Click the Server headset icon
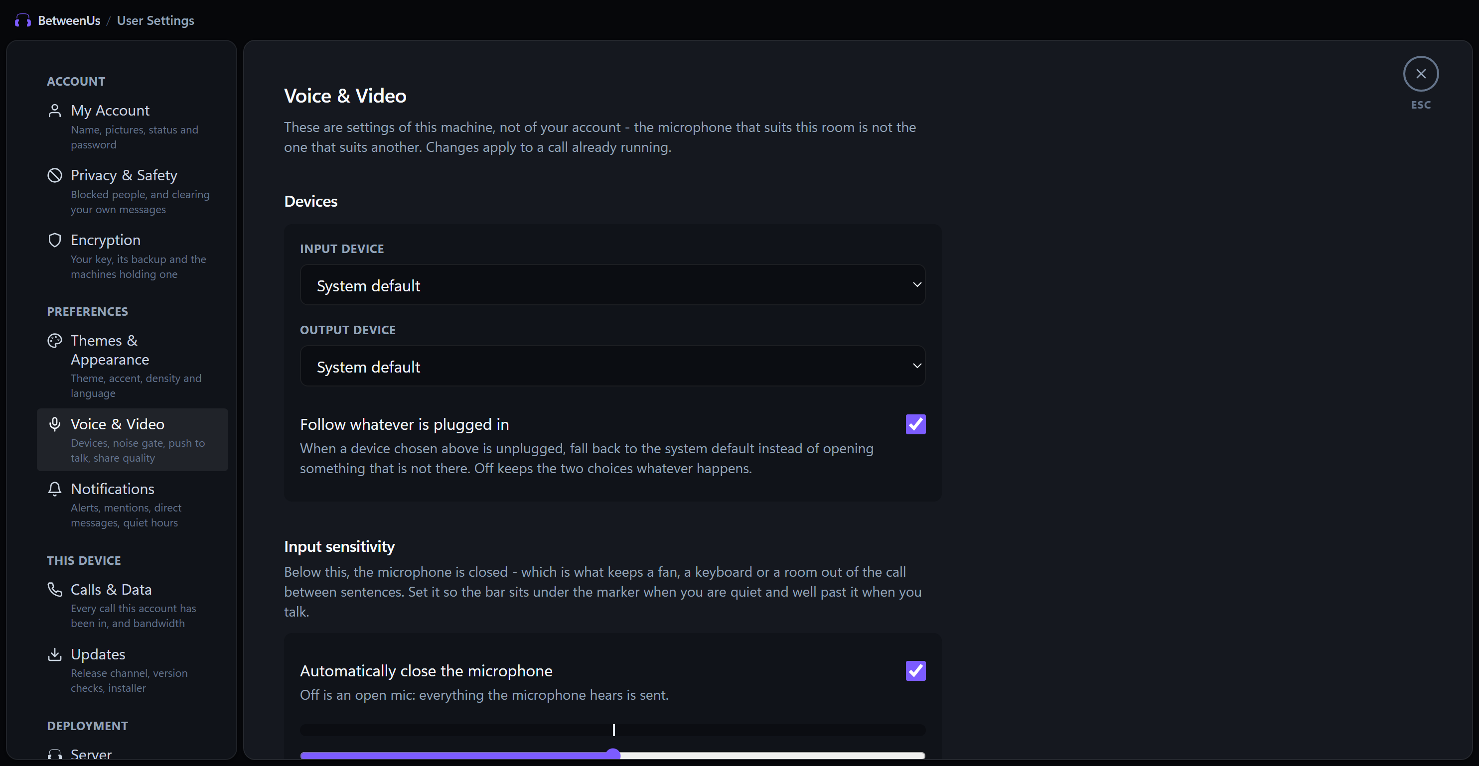Image resolution: width=1479 pixels, height=766 pixels. (x=54, y=755)
